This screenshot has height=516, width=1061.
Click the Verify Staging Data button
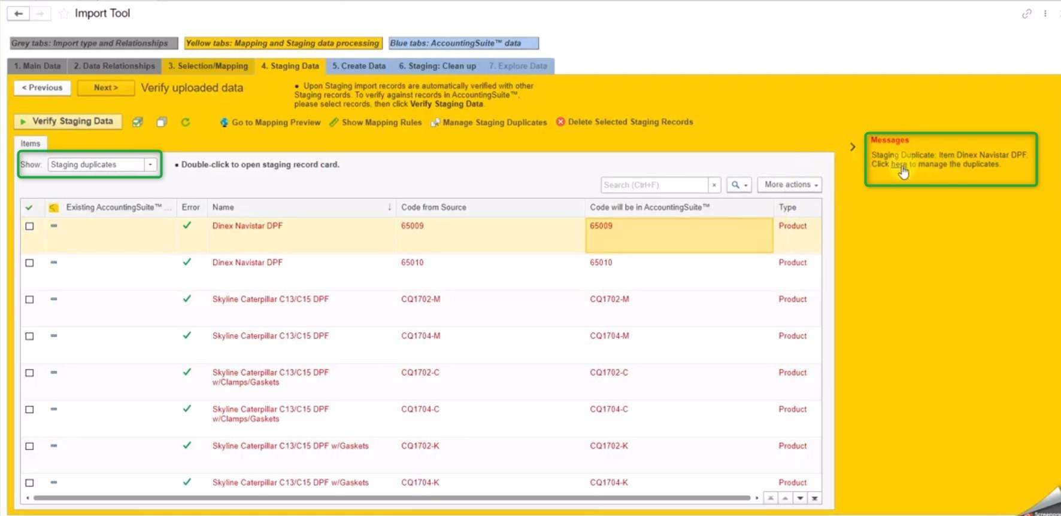point(68,121)
